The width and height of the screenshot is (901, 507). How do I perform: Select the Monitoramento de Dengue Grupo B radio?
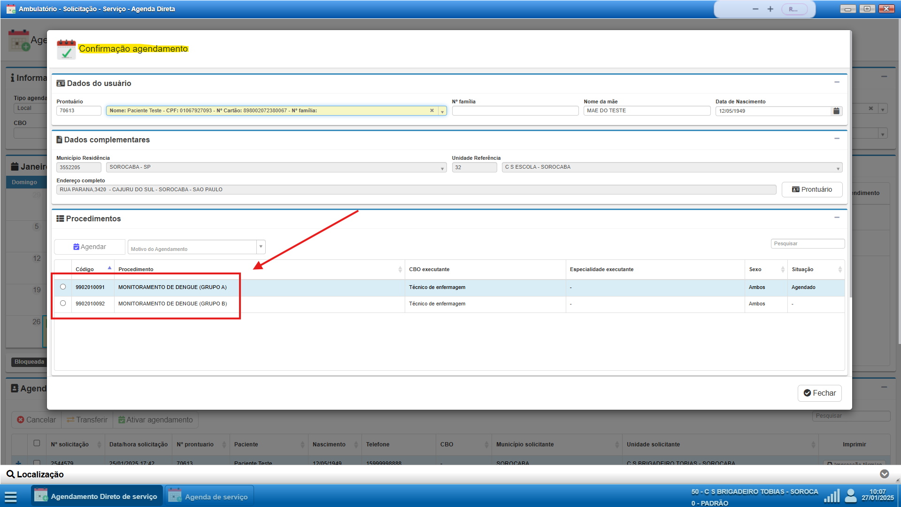coord(63,304)
